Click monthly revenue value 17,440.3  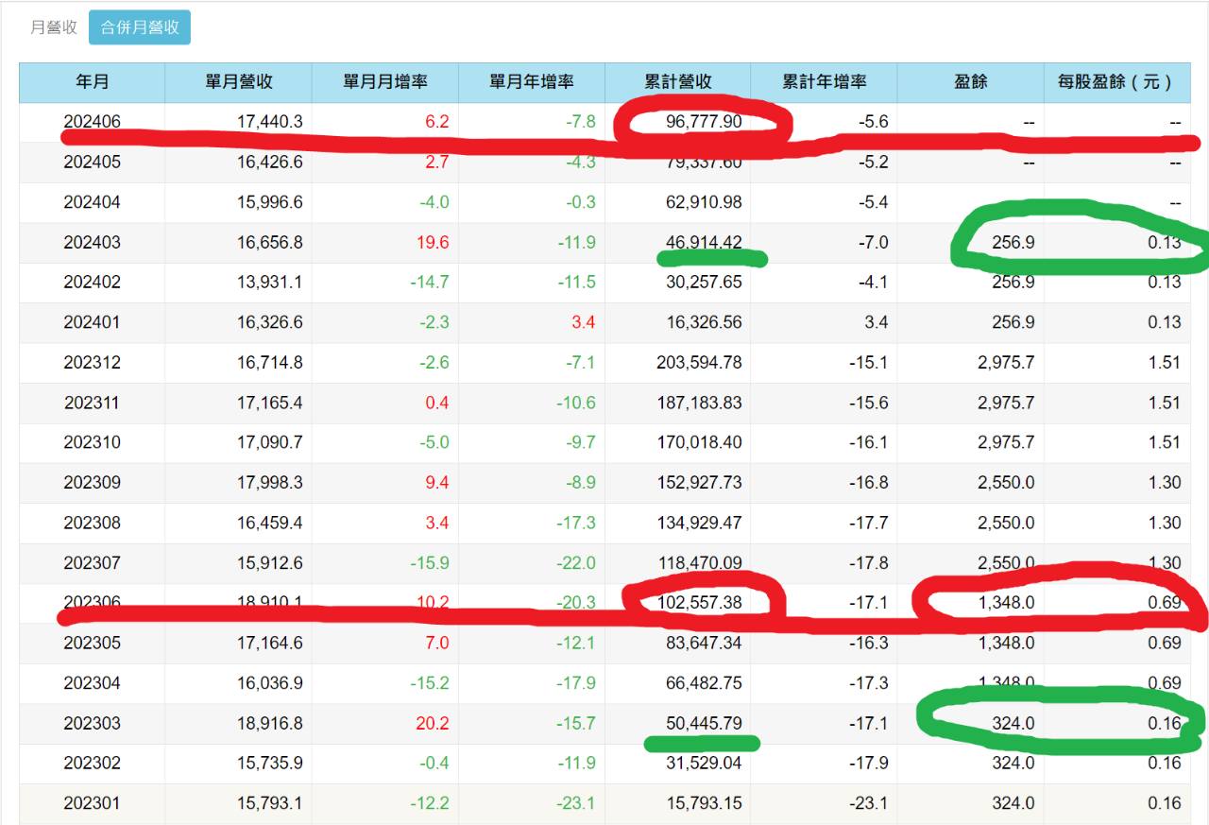click(x=270, y=122)
